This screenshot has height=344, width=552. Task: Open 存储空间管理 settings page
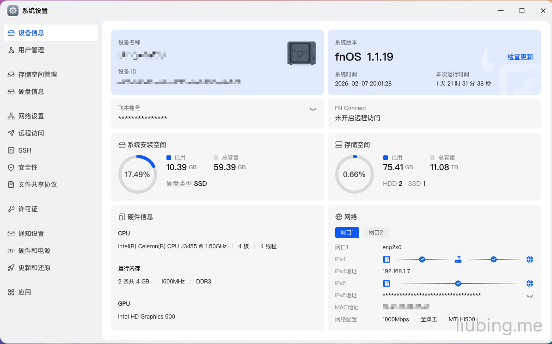37,74
